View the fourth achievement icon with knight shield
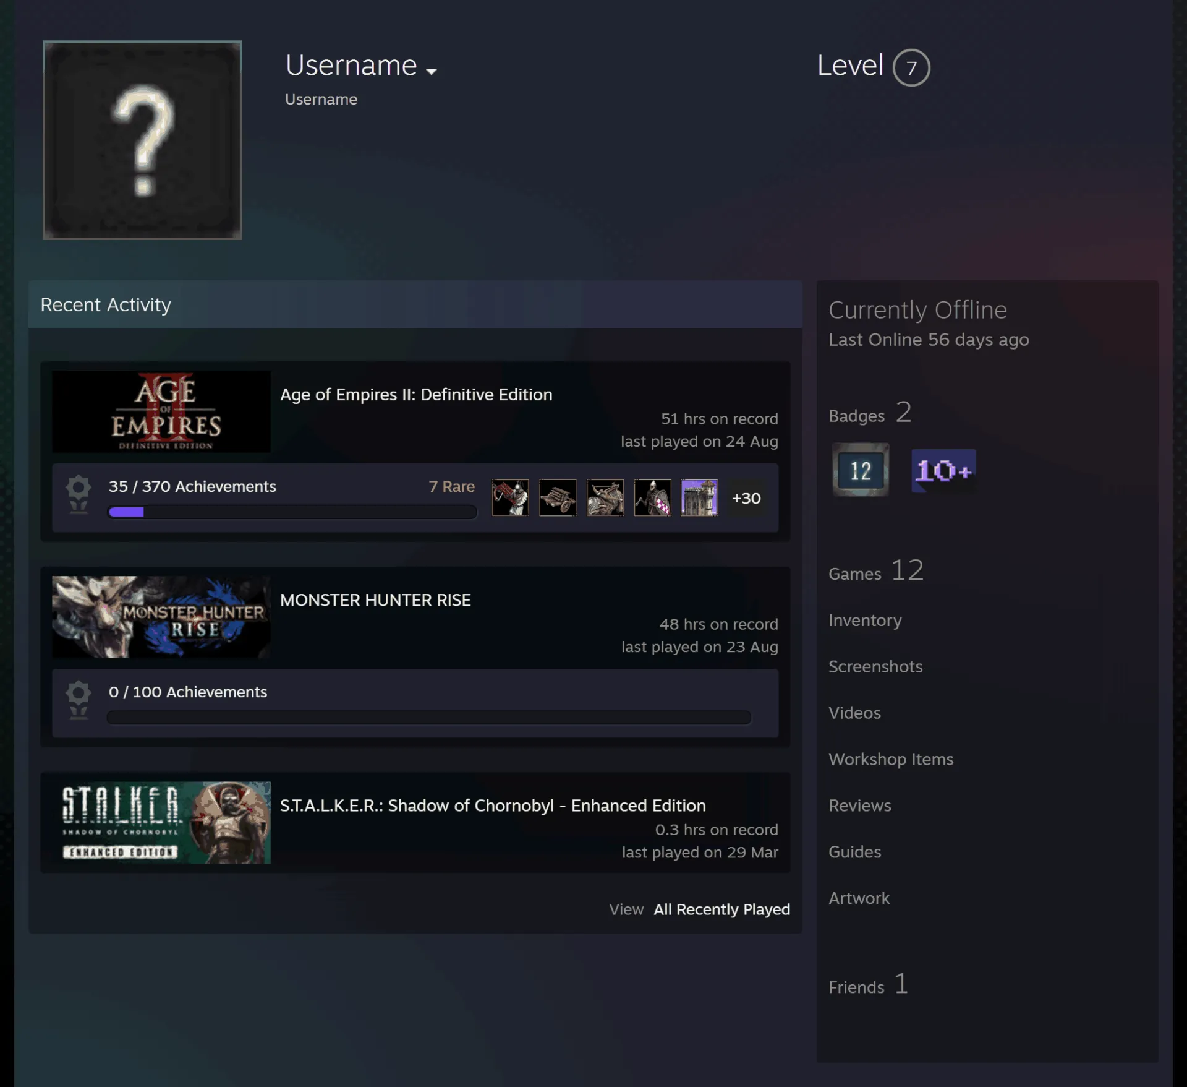The width and height of the screenshot is (1187, 1087). click(x=652, y=497)
